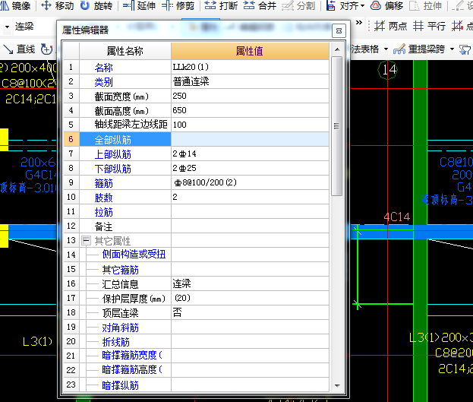473x402 pixels.
Task: Open the 重提梁跨 dropdown arrow
Action: (452, 49)
